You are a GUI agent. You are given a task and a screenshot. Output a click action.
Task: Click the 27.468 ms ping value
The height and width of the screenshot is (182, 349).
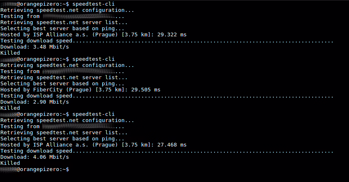tap(172, 144)
